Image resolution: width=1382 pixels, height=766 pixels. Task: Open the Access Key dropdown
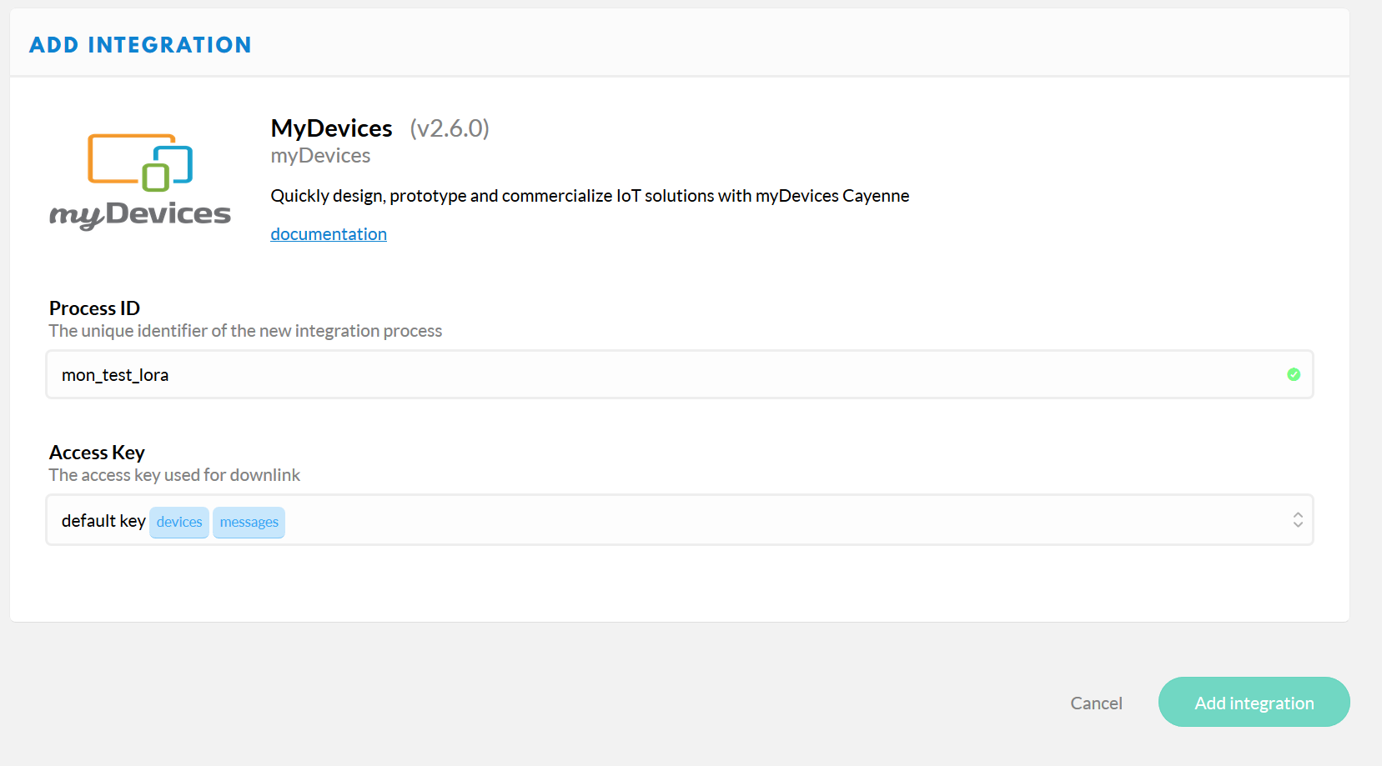680,520
